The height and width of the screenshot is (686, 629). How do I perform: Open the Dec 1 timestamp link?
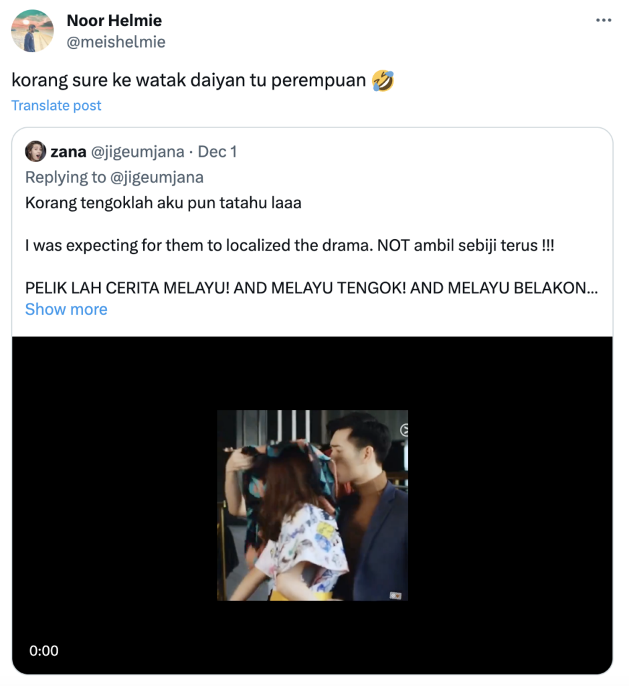(217, 151)
